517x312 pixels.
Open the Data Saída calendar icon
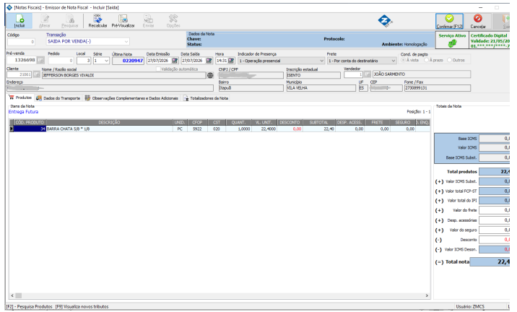pos(209,61)
